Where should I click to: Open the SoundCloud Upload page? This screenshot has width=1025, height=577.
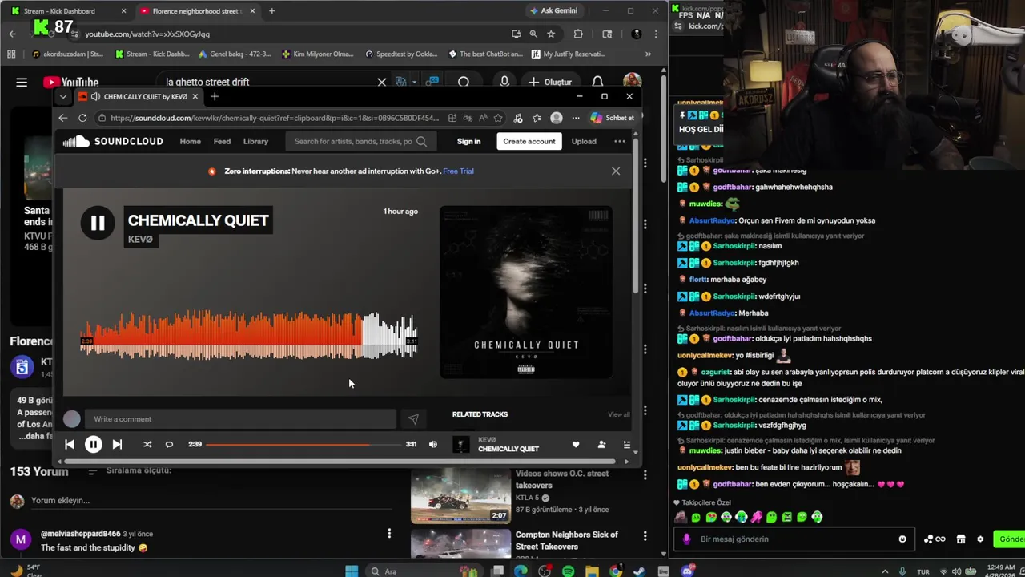(584, 141)
